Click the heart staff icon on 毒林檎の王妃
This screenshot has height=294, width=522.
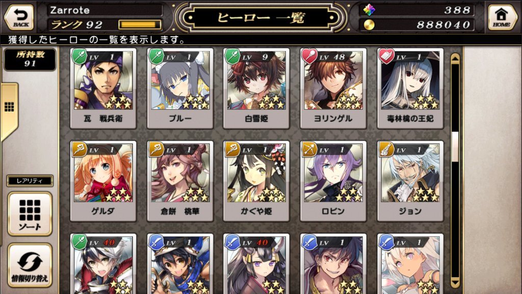[386, 56]
